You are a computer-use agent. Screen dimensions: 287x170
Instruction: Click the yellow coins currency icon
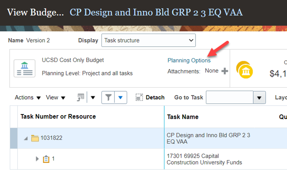[x=245, y=69]
